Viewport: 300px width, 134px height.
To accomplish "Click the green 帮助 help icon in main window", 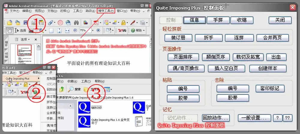I will coord(133,30).
